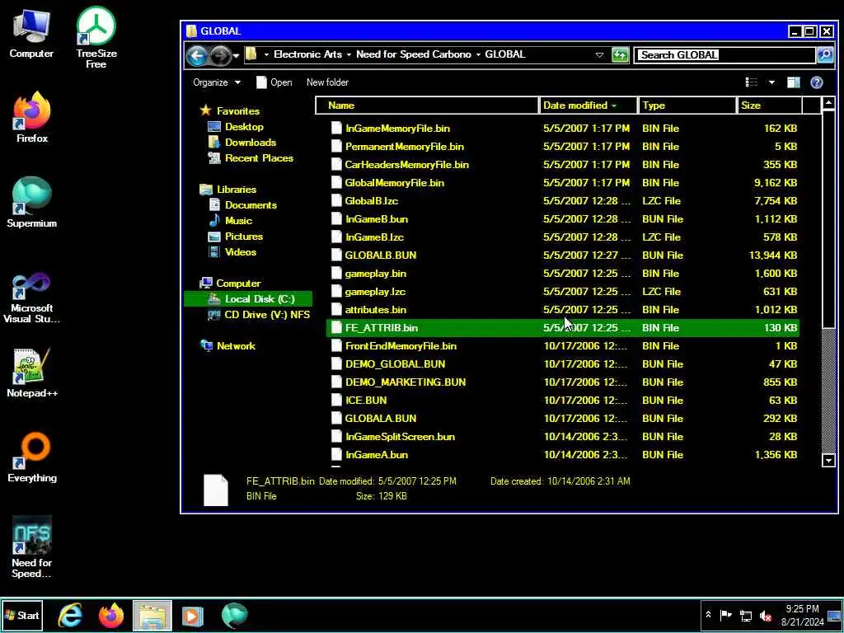Open Supermium from the taskbar
844x633 pixels.
pyautogui.click(x=234, y=615)
